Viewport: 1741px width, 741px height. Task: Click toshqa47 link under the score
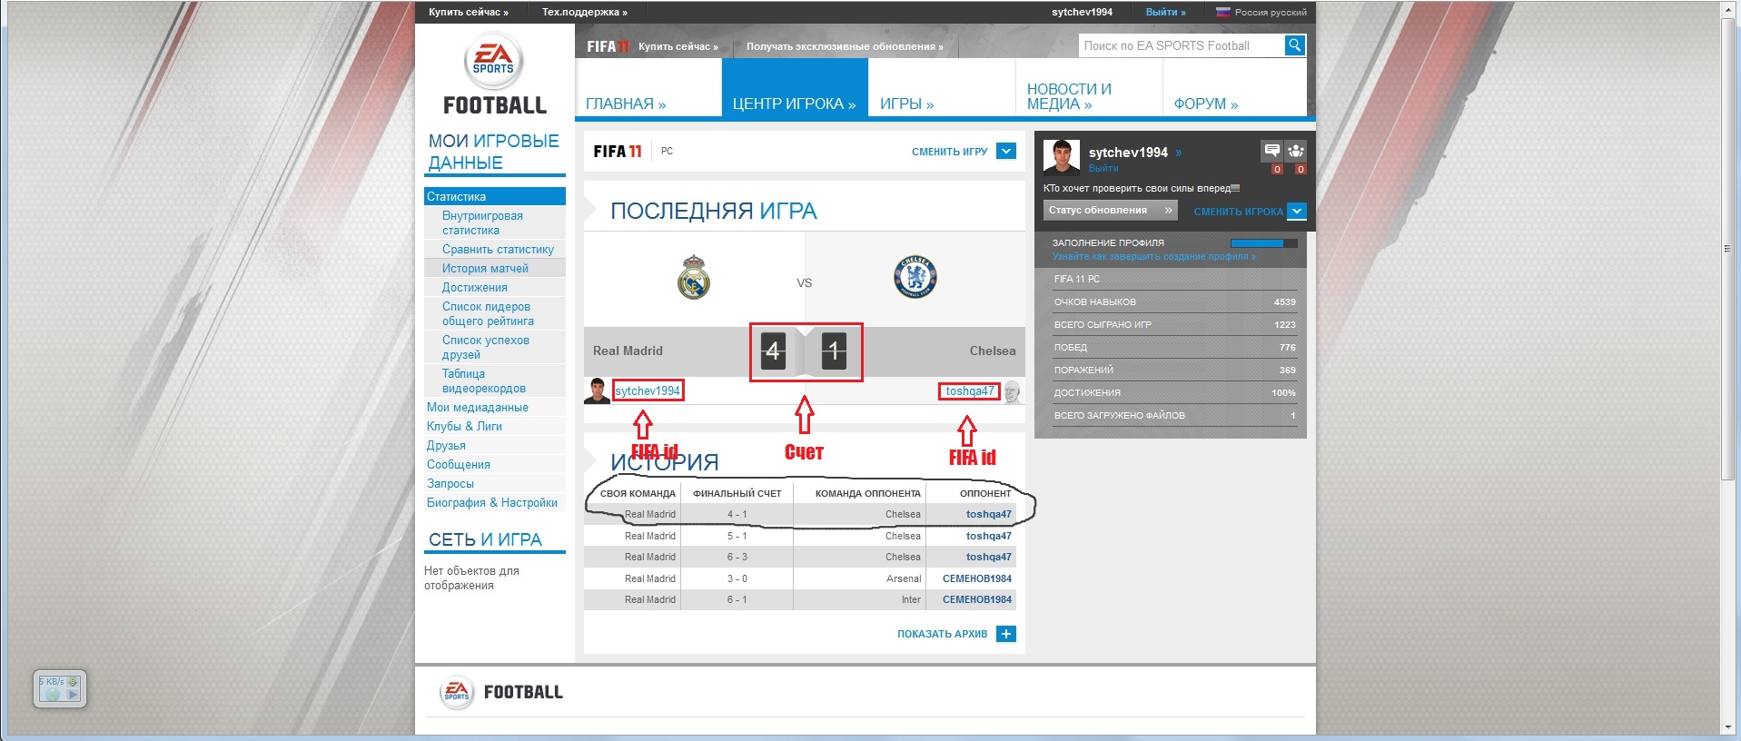click(x=969, y=390)
